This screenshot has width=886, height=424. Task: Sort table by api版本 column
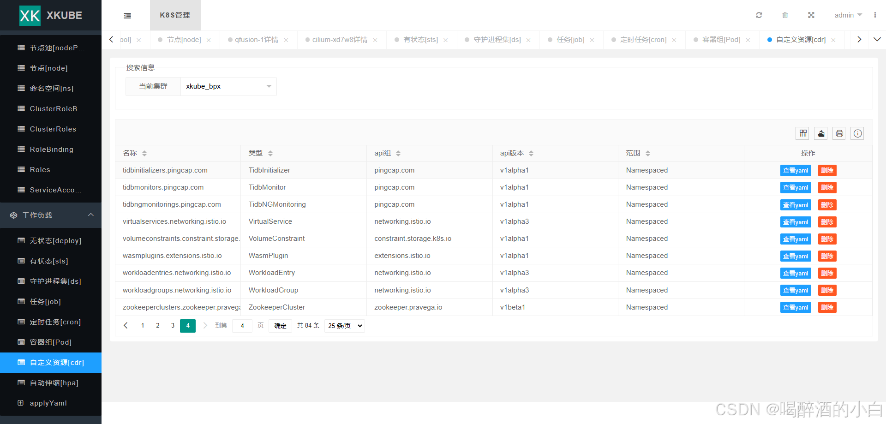531,153
